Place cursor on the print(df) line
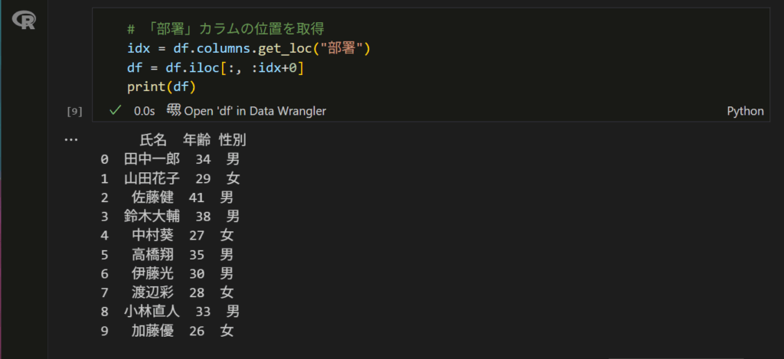The image size is (784, 359). [x=162, y=86]
